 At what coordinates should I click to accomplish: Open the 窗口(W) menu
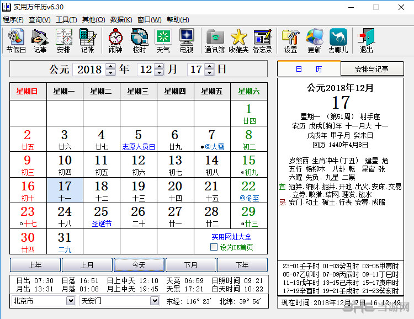(149, 20)
